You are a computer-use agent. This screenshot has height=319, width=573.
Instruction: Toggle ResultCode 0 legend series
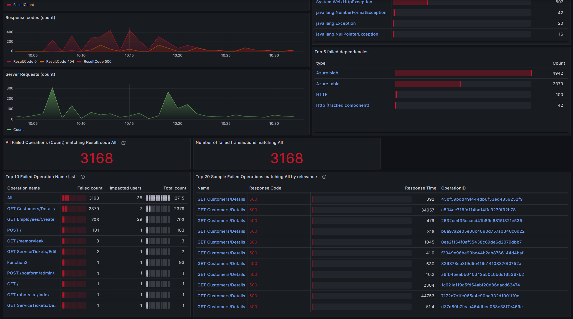(25, 62)
